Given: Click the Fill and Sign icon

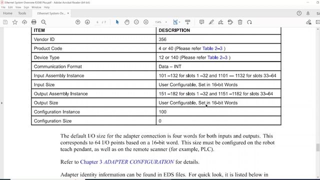Looking at the screenshot, I should pos(308,22).
